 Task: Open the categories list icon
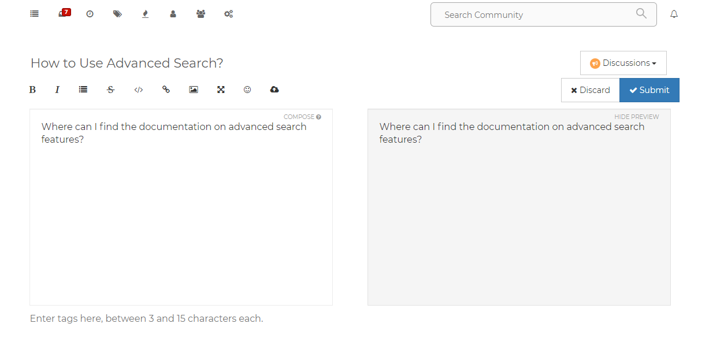pos(35,14)
